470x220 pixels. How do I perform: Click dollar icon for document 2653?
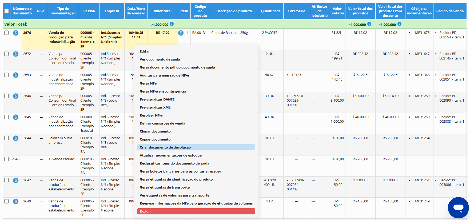click(16, 75)
